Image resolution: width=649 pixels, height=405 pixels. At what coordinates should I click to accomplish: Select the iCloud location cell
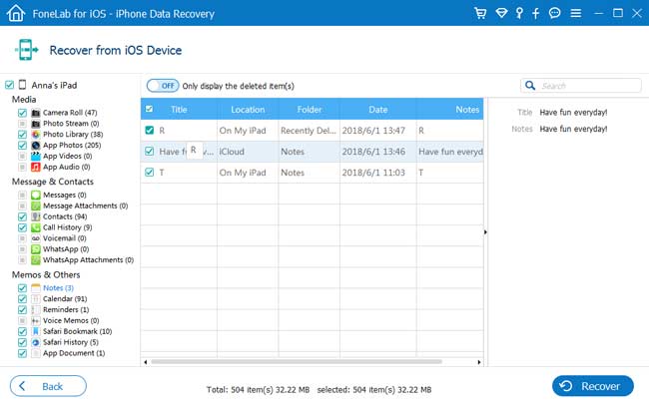pyautogui.click(x=248, y=152)
